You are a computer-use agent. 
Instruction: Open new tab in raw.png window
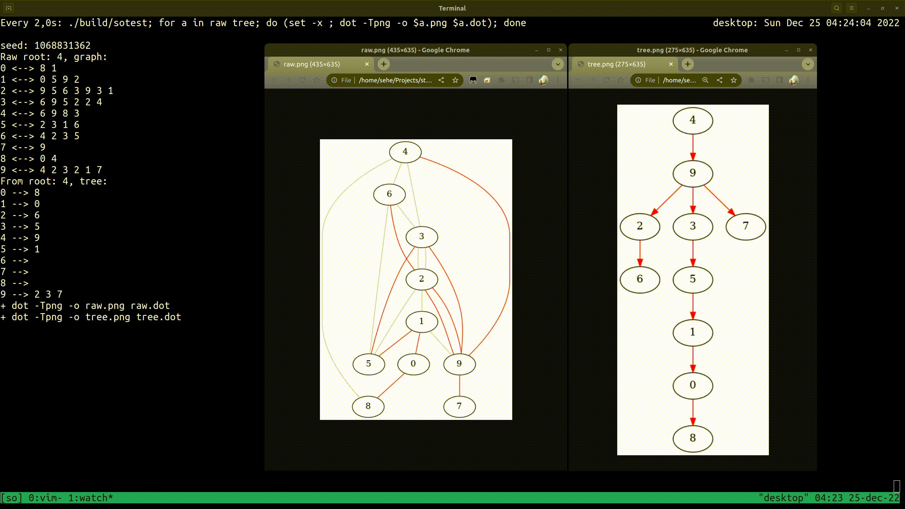point(384,64)
